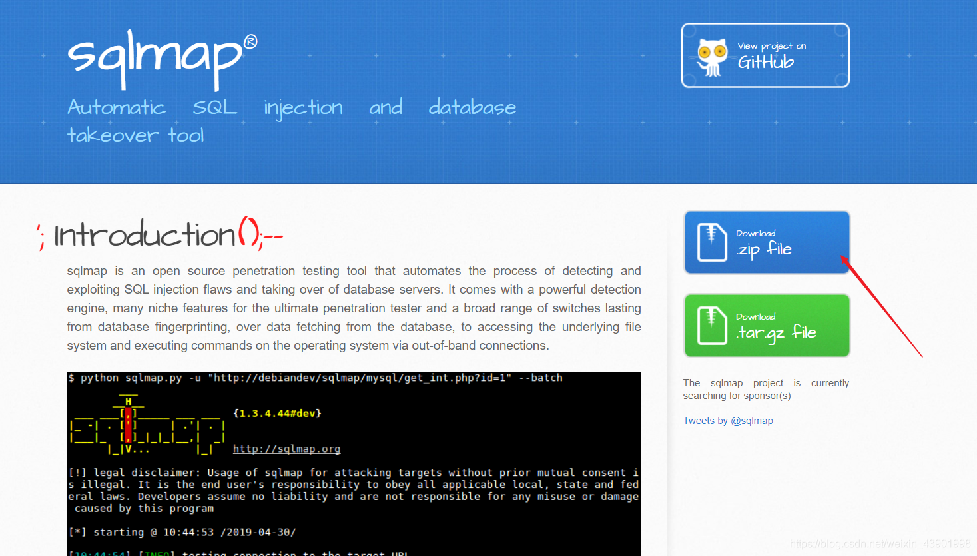Click the Introduction heading
This screenshot has height=556, width=977.
[160, 235]
